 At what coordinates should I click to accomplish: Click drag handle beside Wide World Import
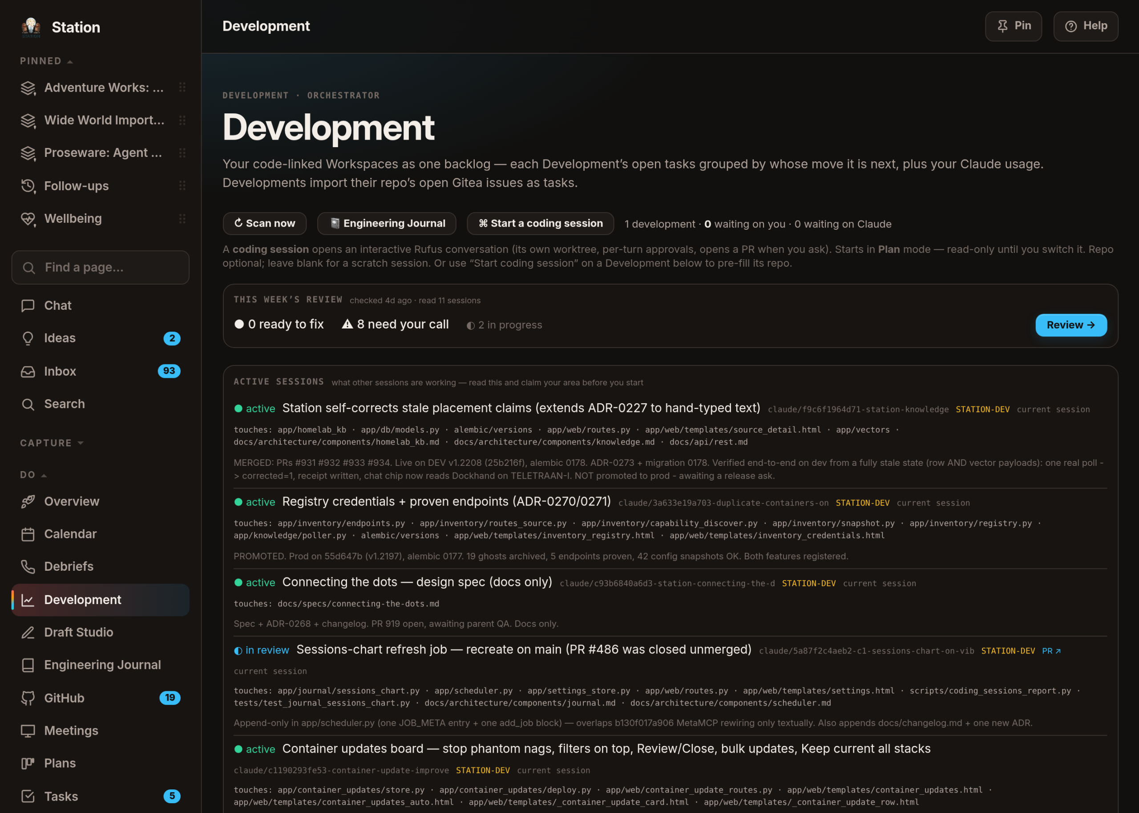click(182, 120)
